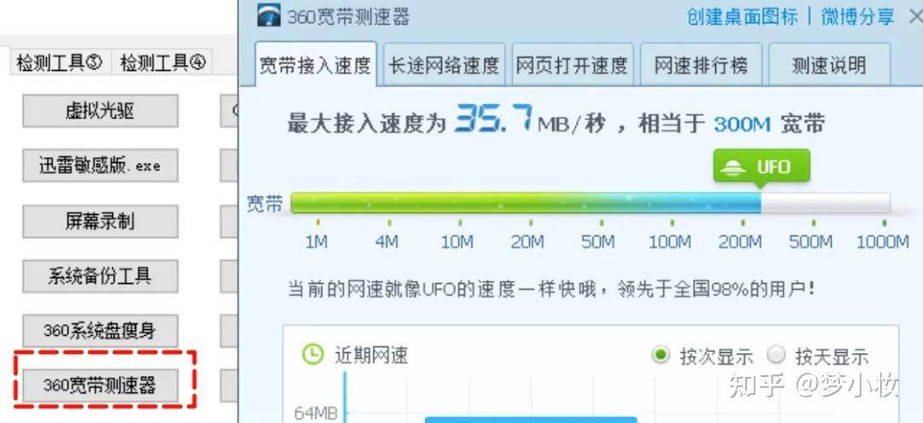Select the 按天显示 radio button
Screen dimensions: 923x423
[776, 355]
